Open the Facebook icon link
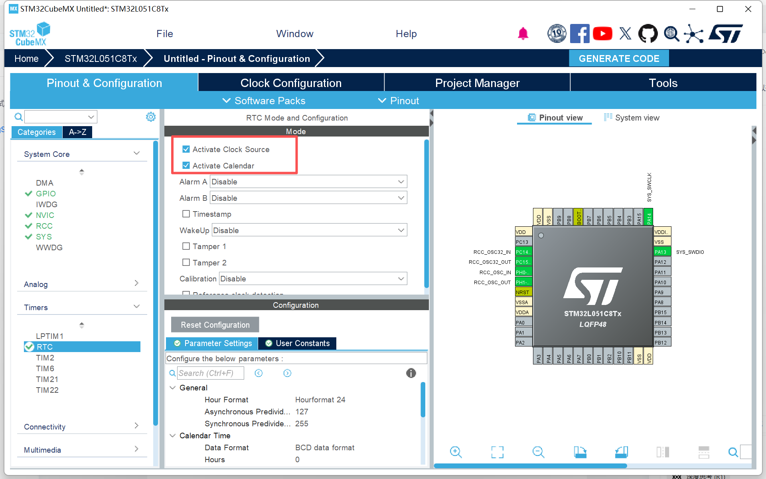This screenshot has height=479, width=766. 580,34
